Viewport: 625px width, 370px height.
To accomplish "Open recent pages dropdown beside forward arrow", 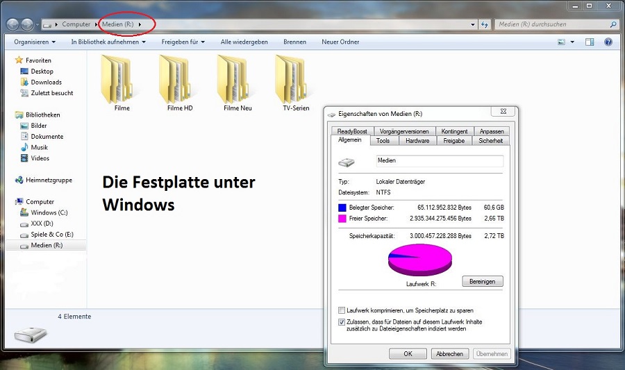I will click(x=37, y=25).
